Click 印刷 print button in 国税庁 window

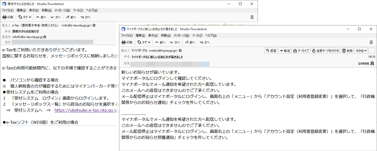click(x=8, y=17)
